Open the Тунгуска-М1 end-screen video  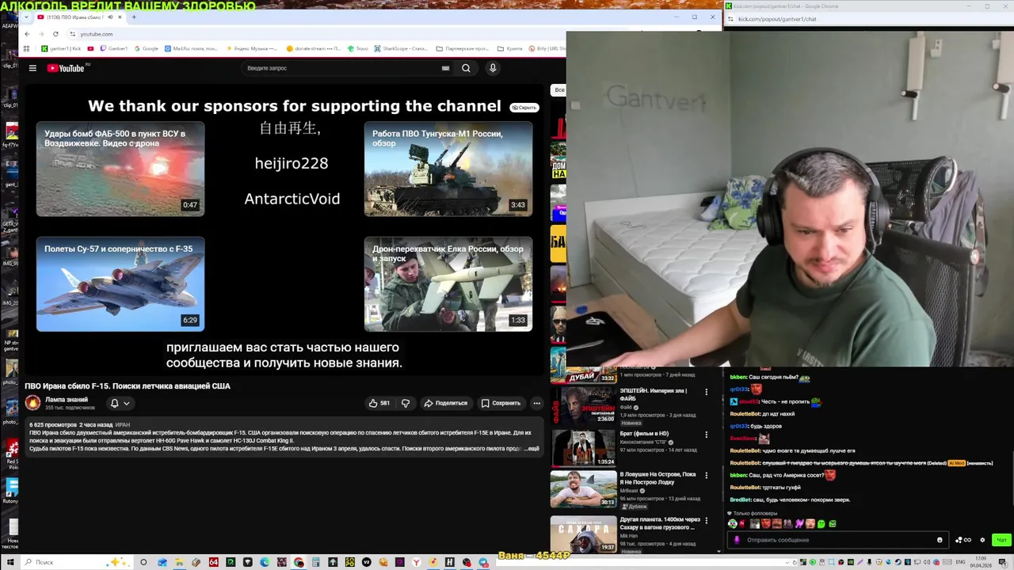(448, 169)
